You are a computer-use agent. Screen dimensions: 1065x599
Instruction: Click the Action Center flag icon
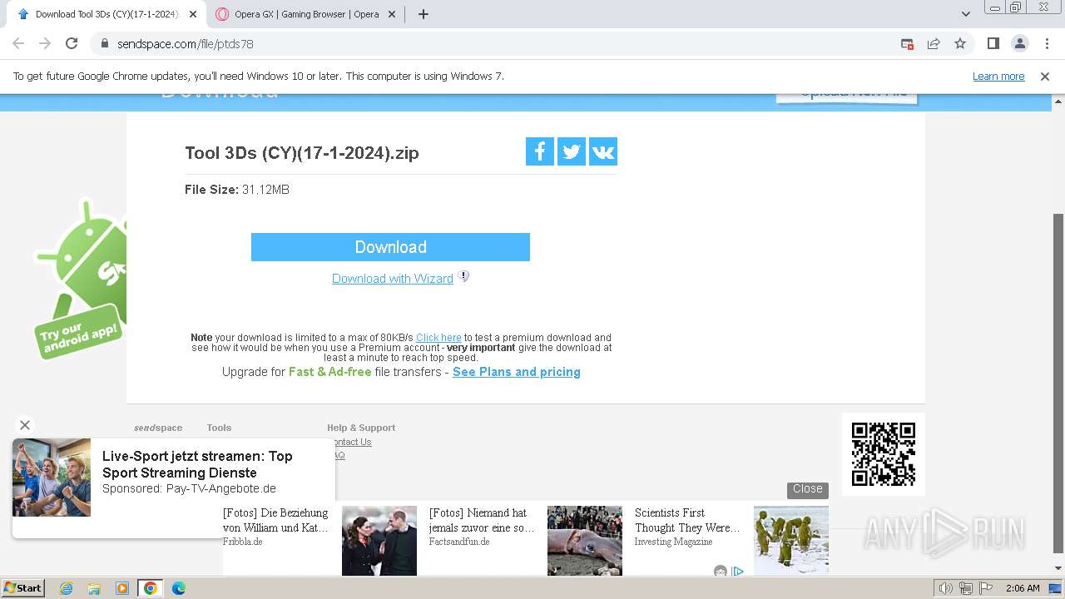986,588
